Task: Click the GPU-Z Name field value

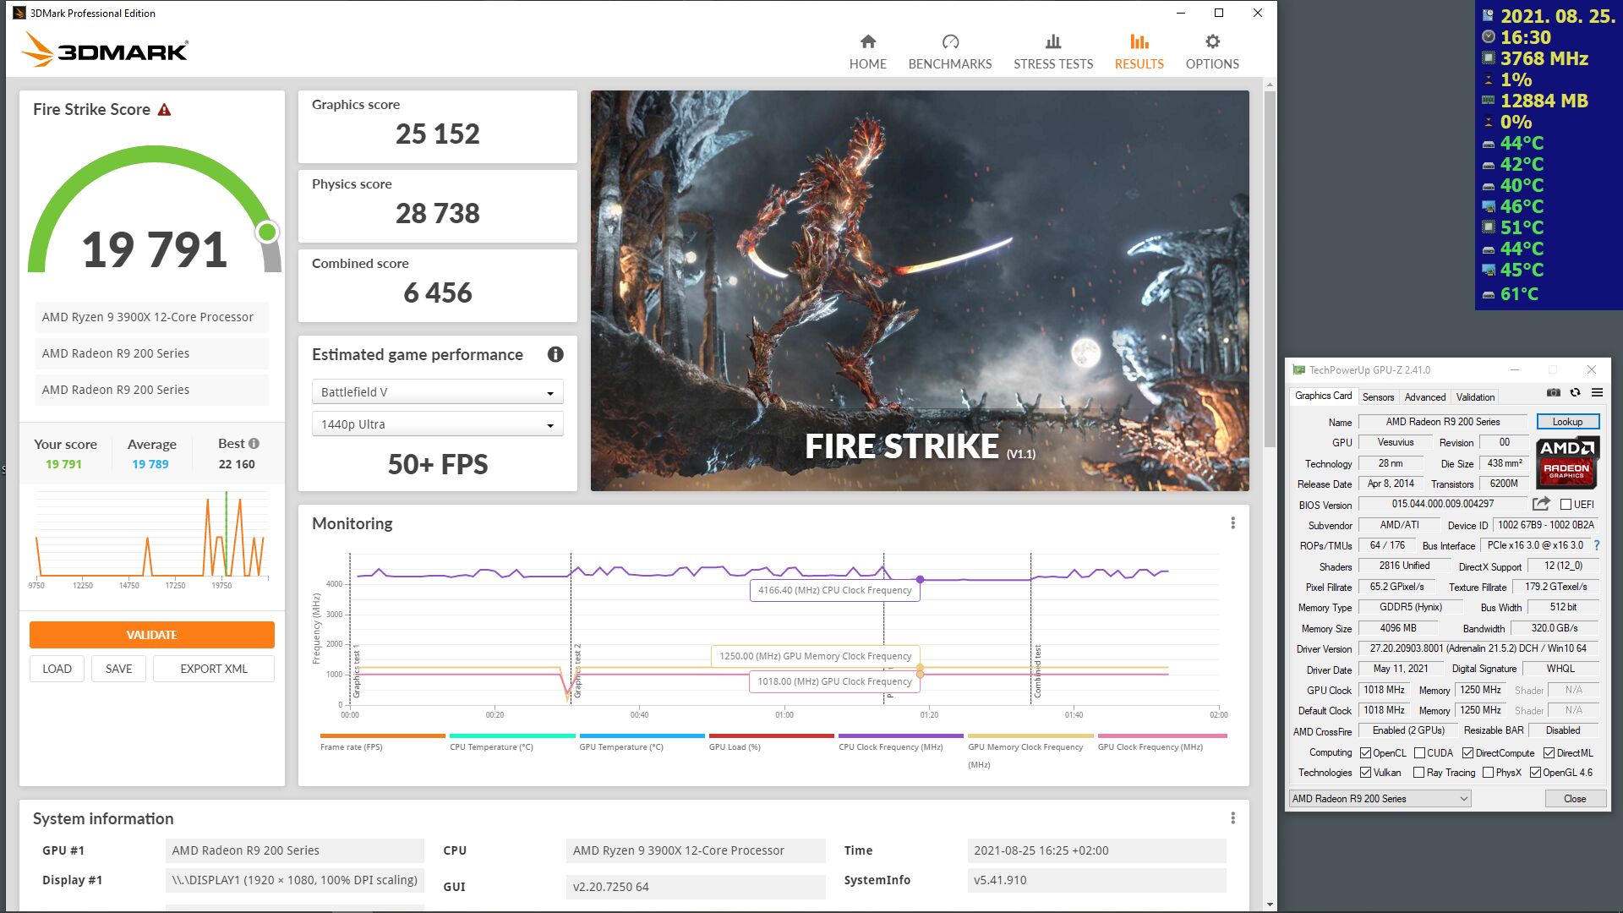Action: click(x=1443, y=422)
